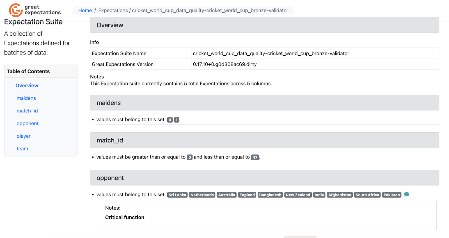
Task: Select the Pakistan value badge
Action: point(392,195)
